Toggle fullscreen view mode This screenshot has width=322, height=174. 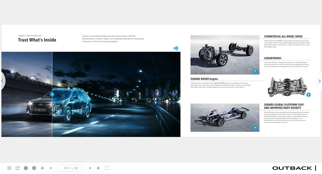107,168
